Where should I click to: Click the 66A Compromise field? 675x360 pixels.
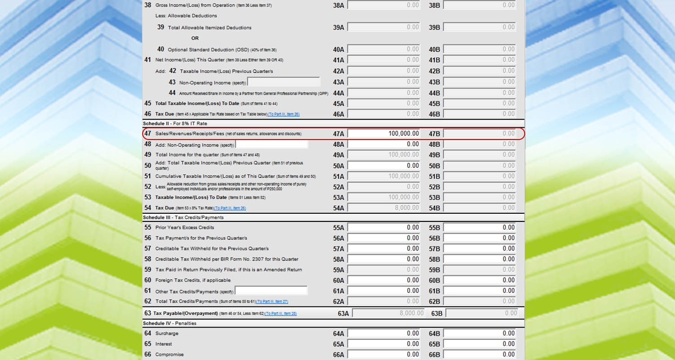pyautogui.click(x=384, y=355)
